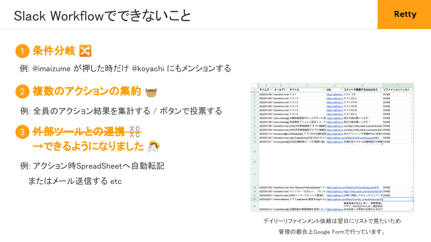Open the URL column filter arrow
Viewport: 431px width, 242px height.
[341, 90]
